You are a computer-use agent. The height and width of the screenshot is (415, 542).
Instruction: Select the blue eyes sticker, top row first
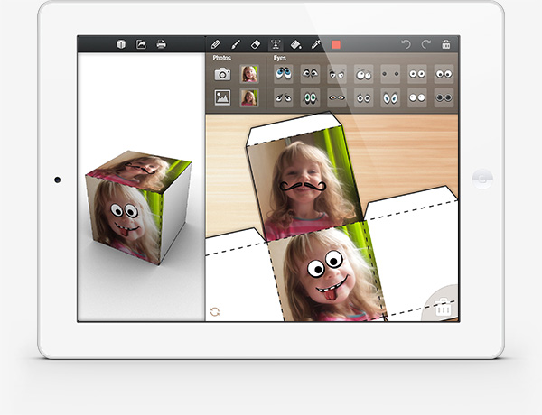tap(284, 74)
